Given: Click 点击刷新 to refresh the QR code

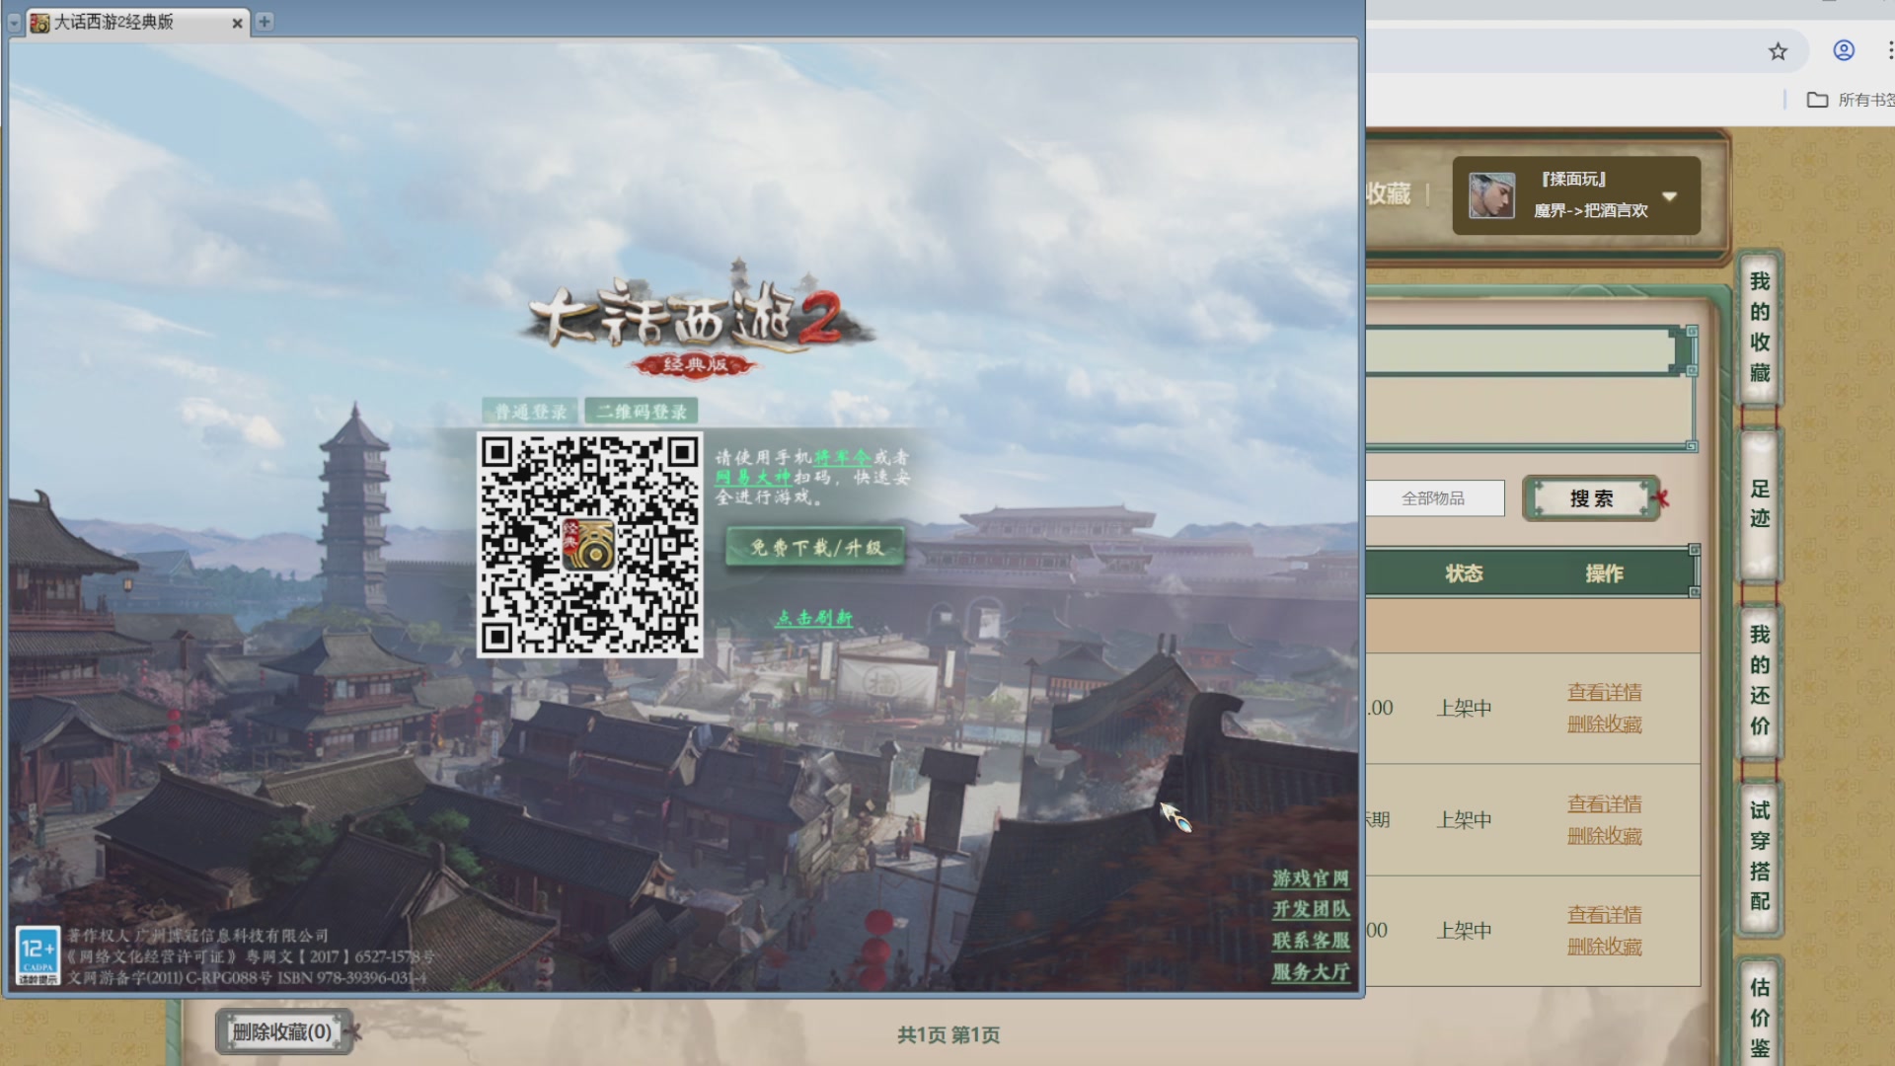Looking at the screenshot, I should [813, 618].
